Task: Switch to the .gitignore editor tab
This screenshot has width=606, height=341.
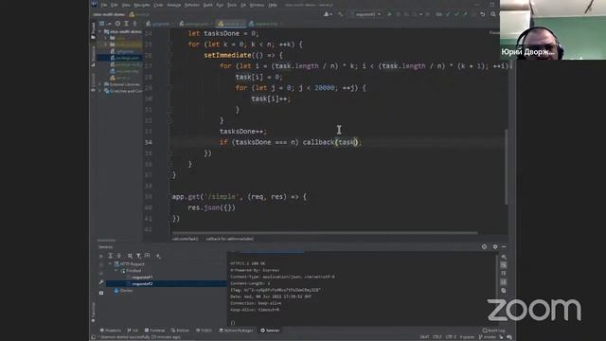Action: coord(160,24)
